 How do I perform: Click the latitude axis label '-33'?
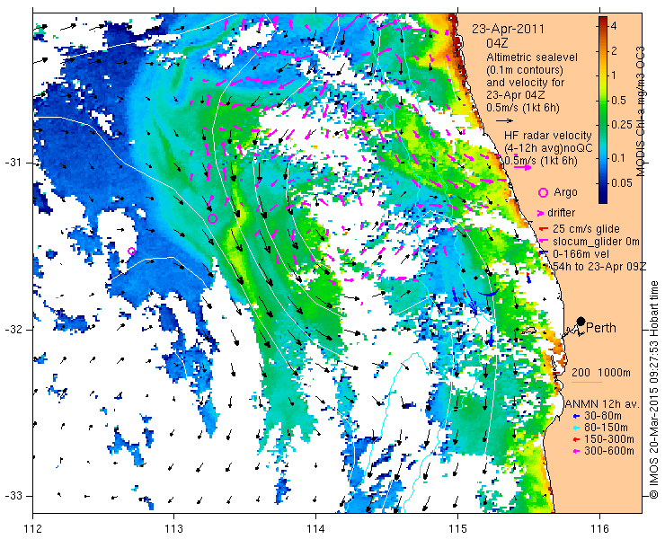coord(13,496)
